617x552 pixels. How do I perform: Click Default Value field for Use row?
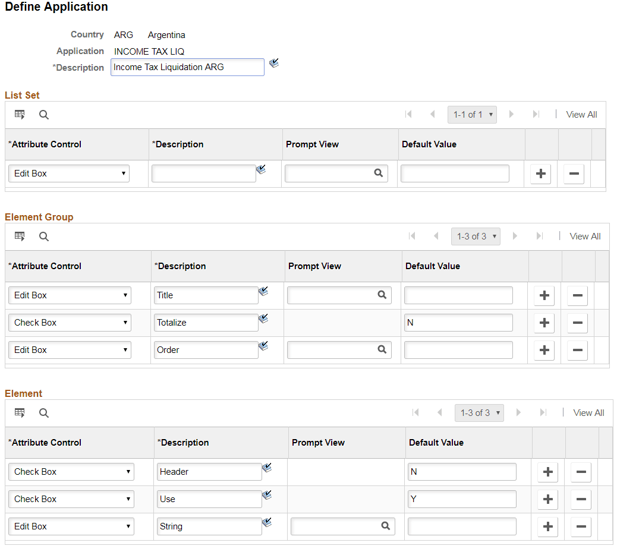462,499
